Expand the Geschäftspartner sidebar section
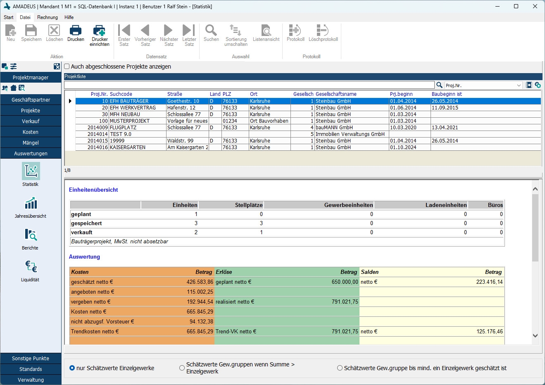545x385 pixels. (31, 100)
